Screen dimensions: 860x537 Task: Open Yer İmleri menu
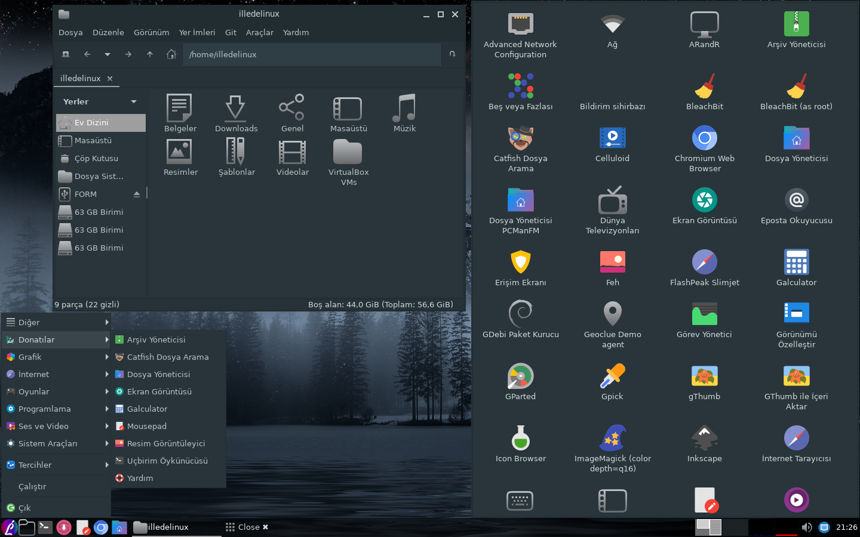click(x=197, y=32)
